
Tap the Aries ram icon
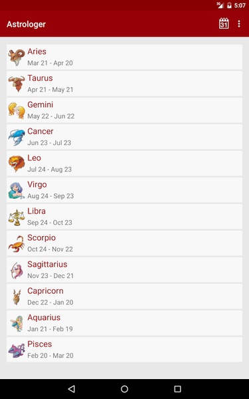tap(17, 57)
